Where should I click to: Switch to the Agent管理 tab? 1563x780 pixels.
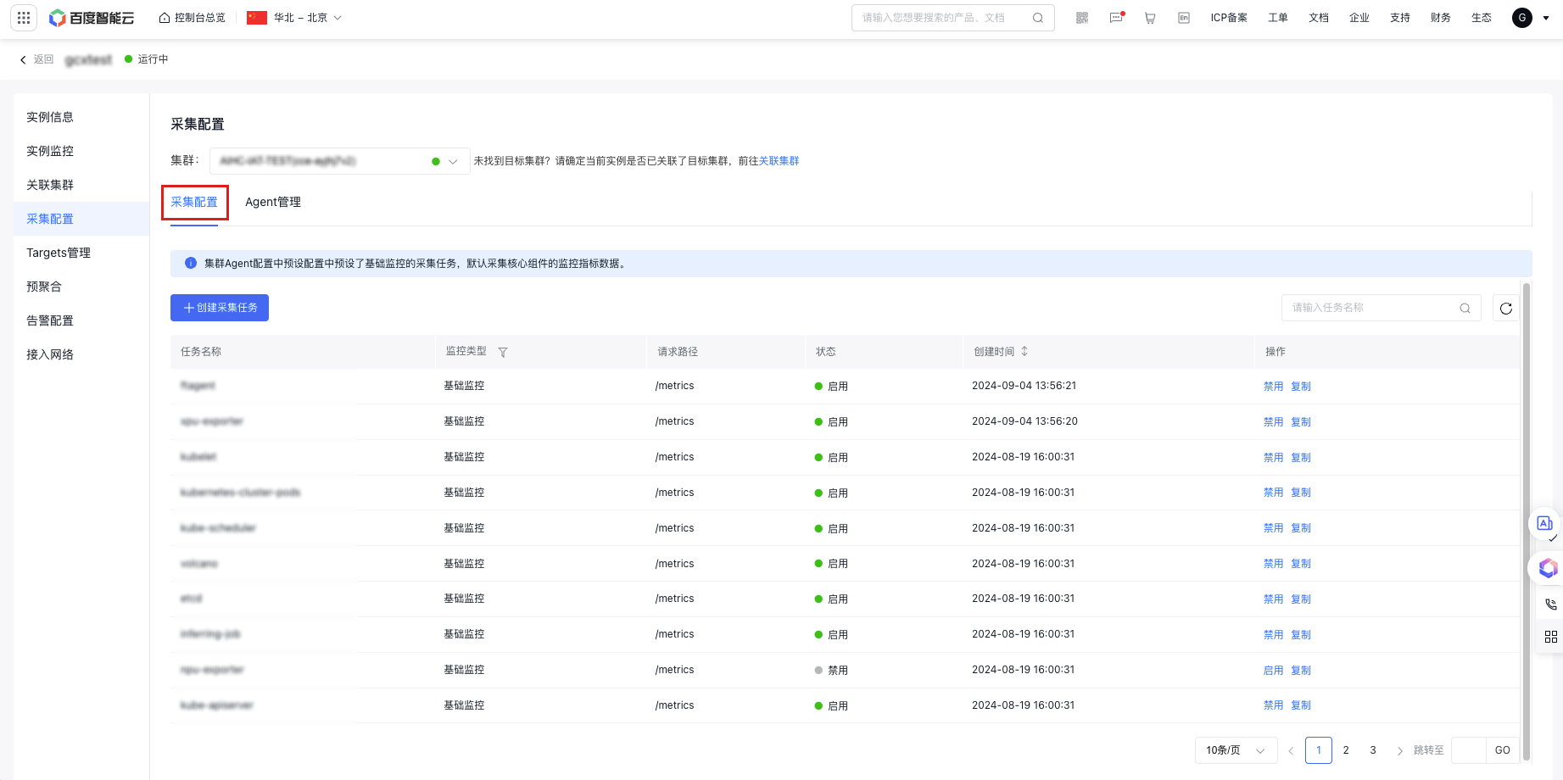pyautogui.click(x=273, y=203)
